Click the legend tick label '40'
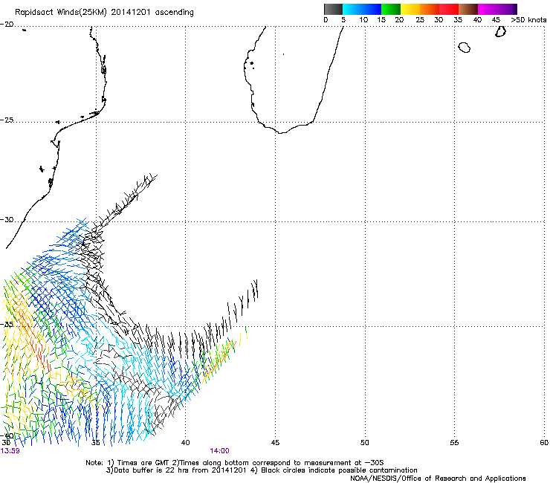Viewport: 550px width, 483px height. click(477, 20)
